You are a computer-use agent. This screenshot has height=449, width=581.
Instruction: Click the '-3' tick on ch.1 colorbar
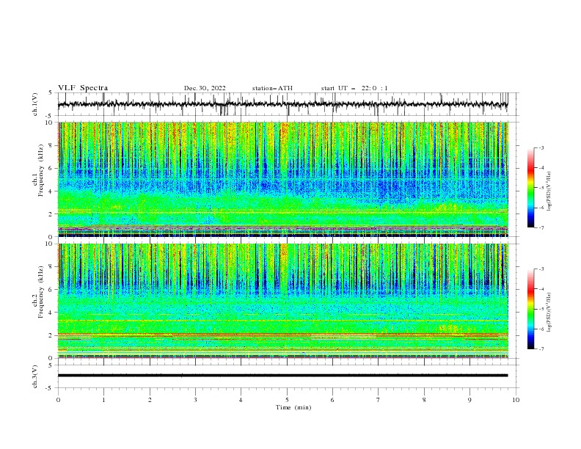pos(541,147)
